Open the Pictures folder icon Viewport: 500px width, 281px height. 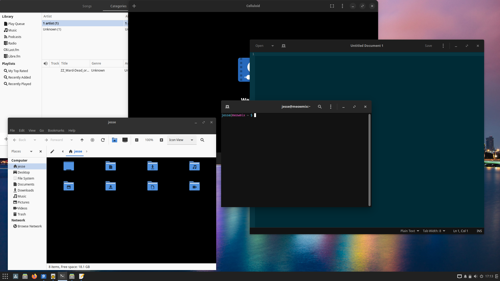[69, 186]
